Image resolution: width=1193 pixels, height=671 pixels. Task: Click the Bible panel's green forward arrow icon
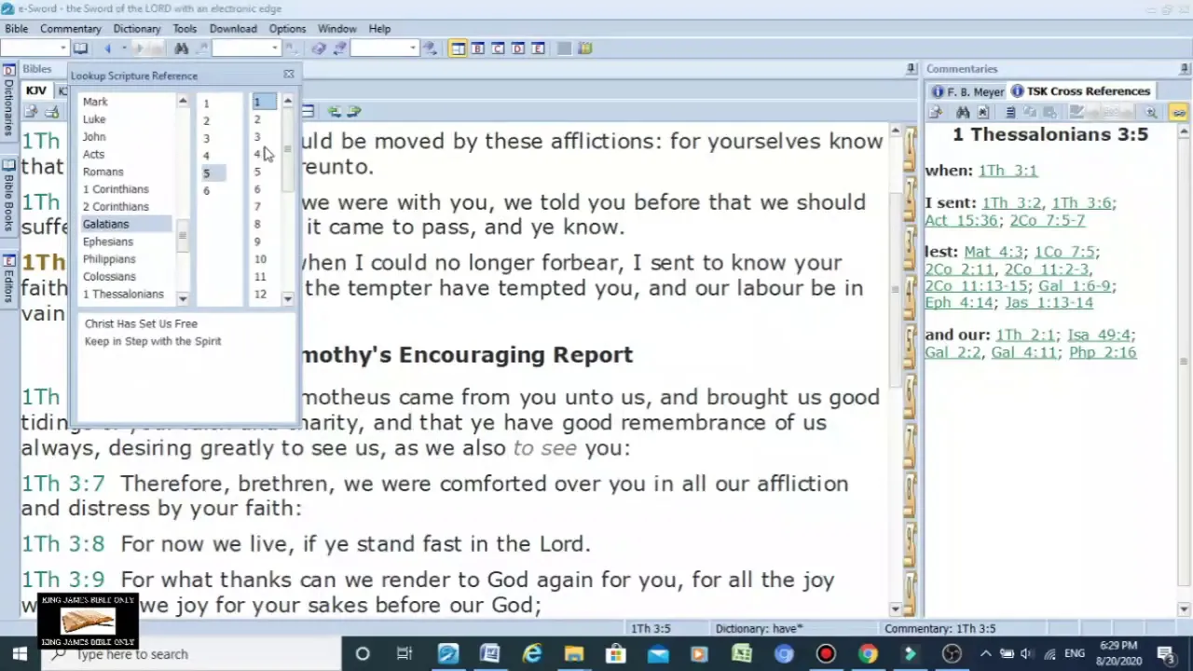coord(353,111)
